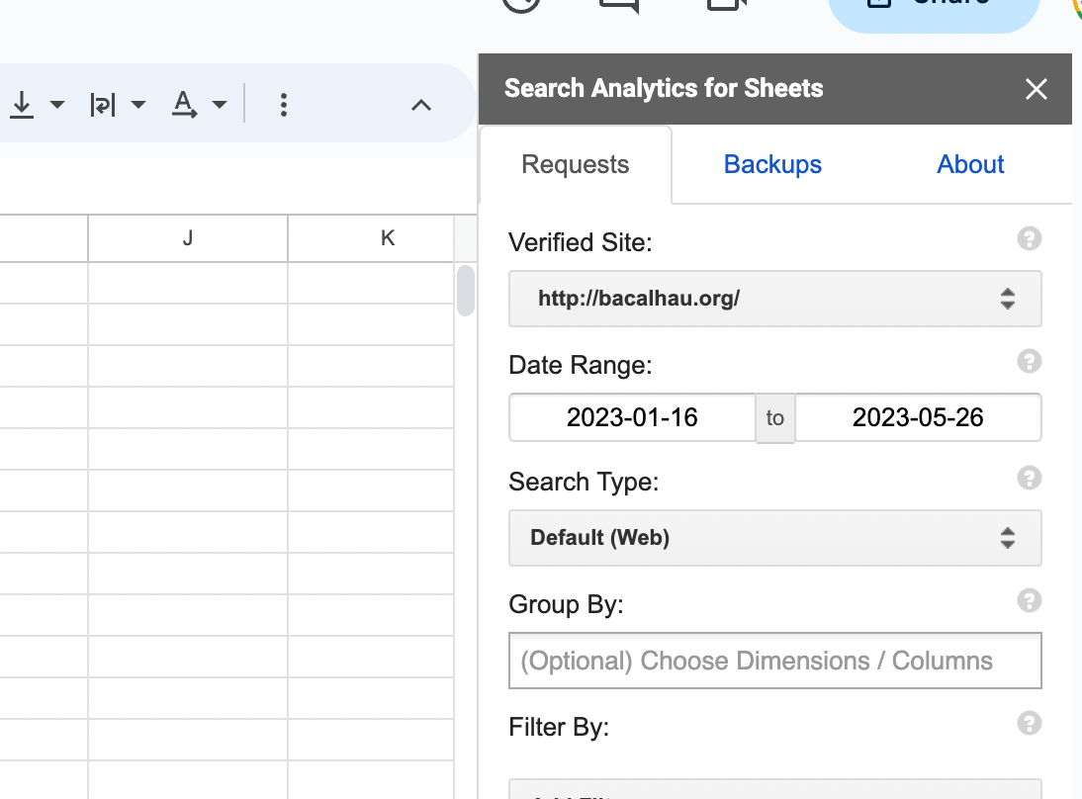The width and height of the screenshot is (1082, 799).
Task: Open Verified Site dropdown bacalhau.org
Action: pyautogui.click(x=775, y=299)
